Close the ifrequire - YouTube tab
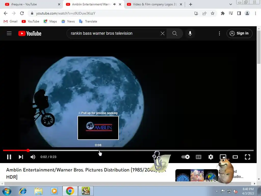 (59, 4)
